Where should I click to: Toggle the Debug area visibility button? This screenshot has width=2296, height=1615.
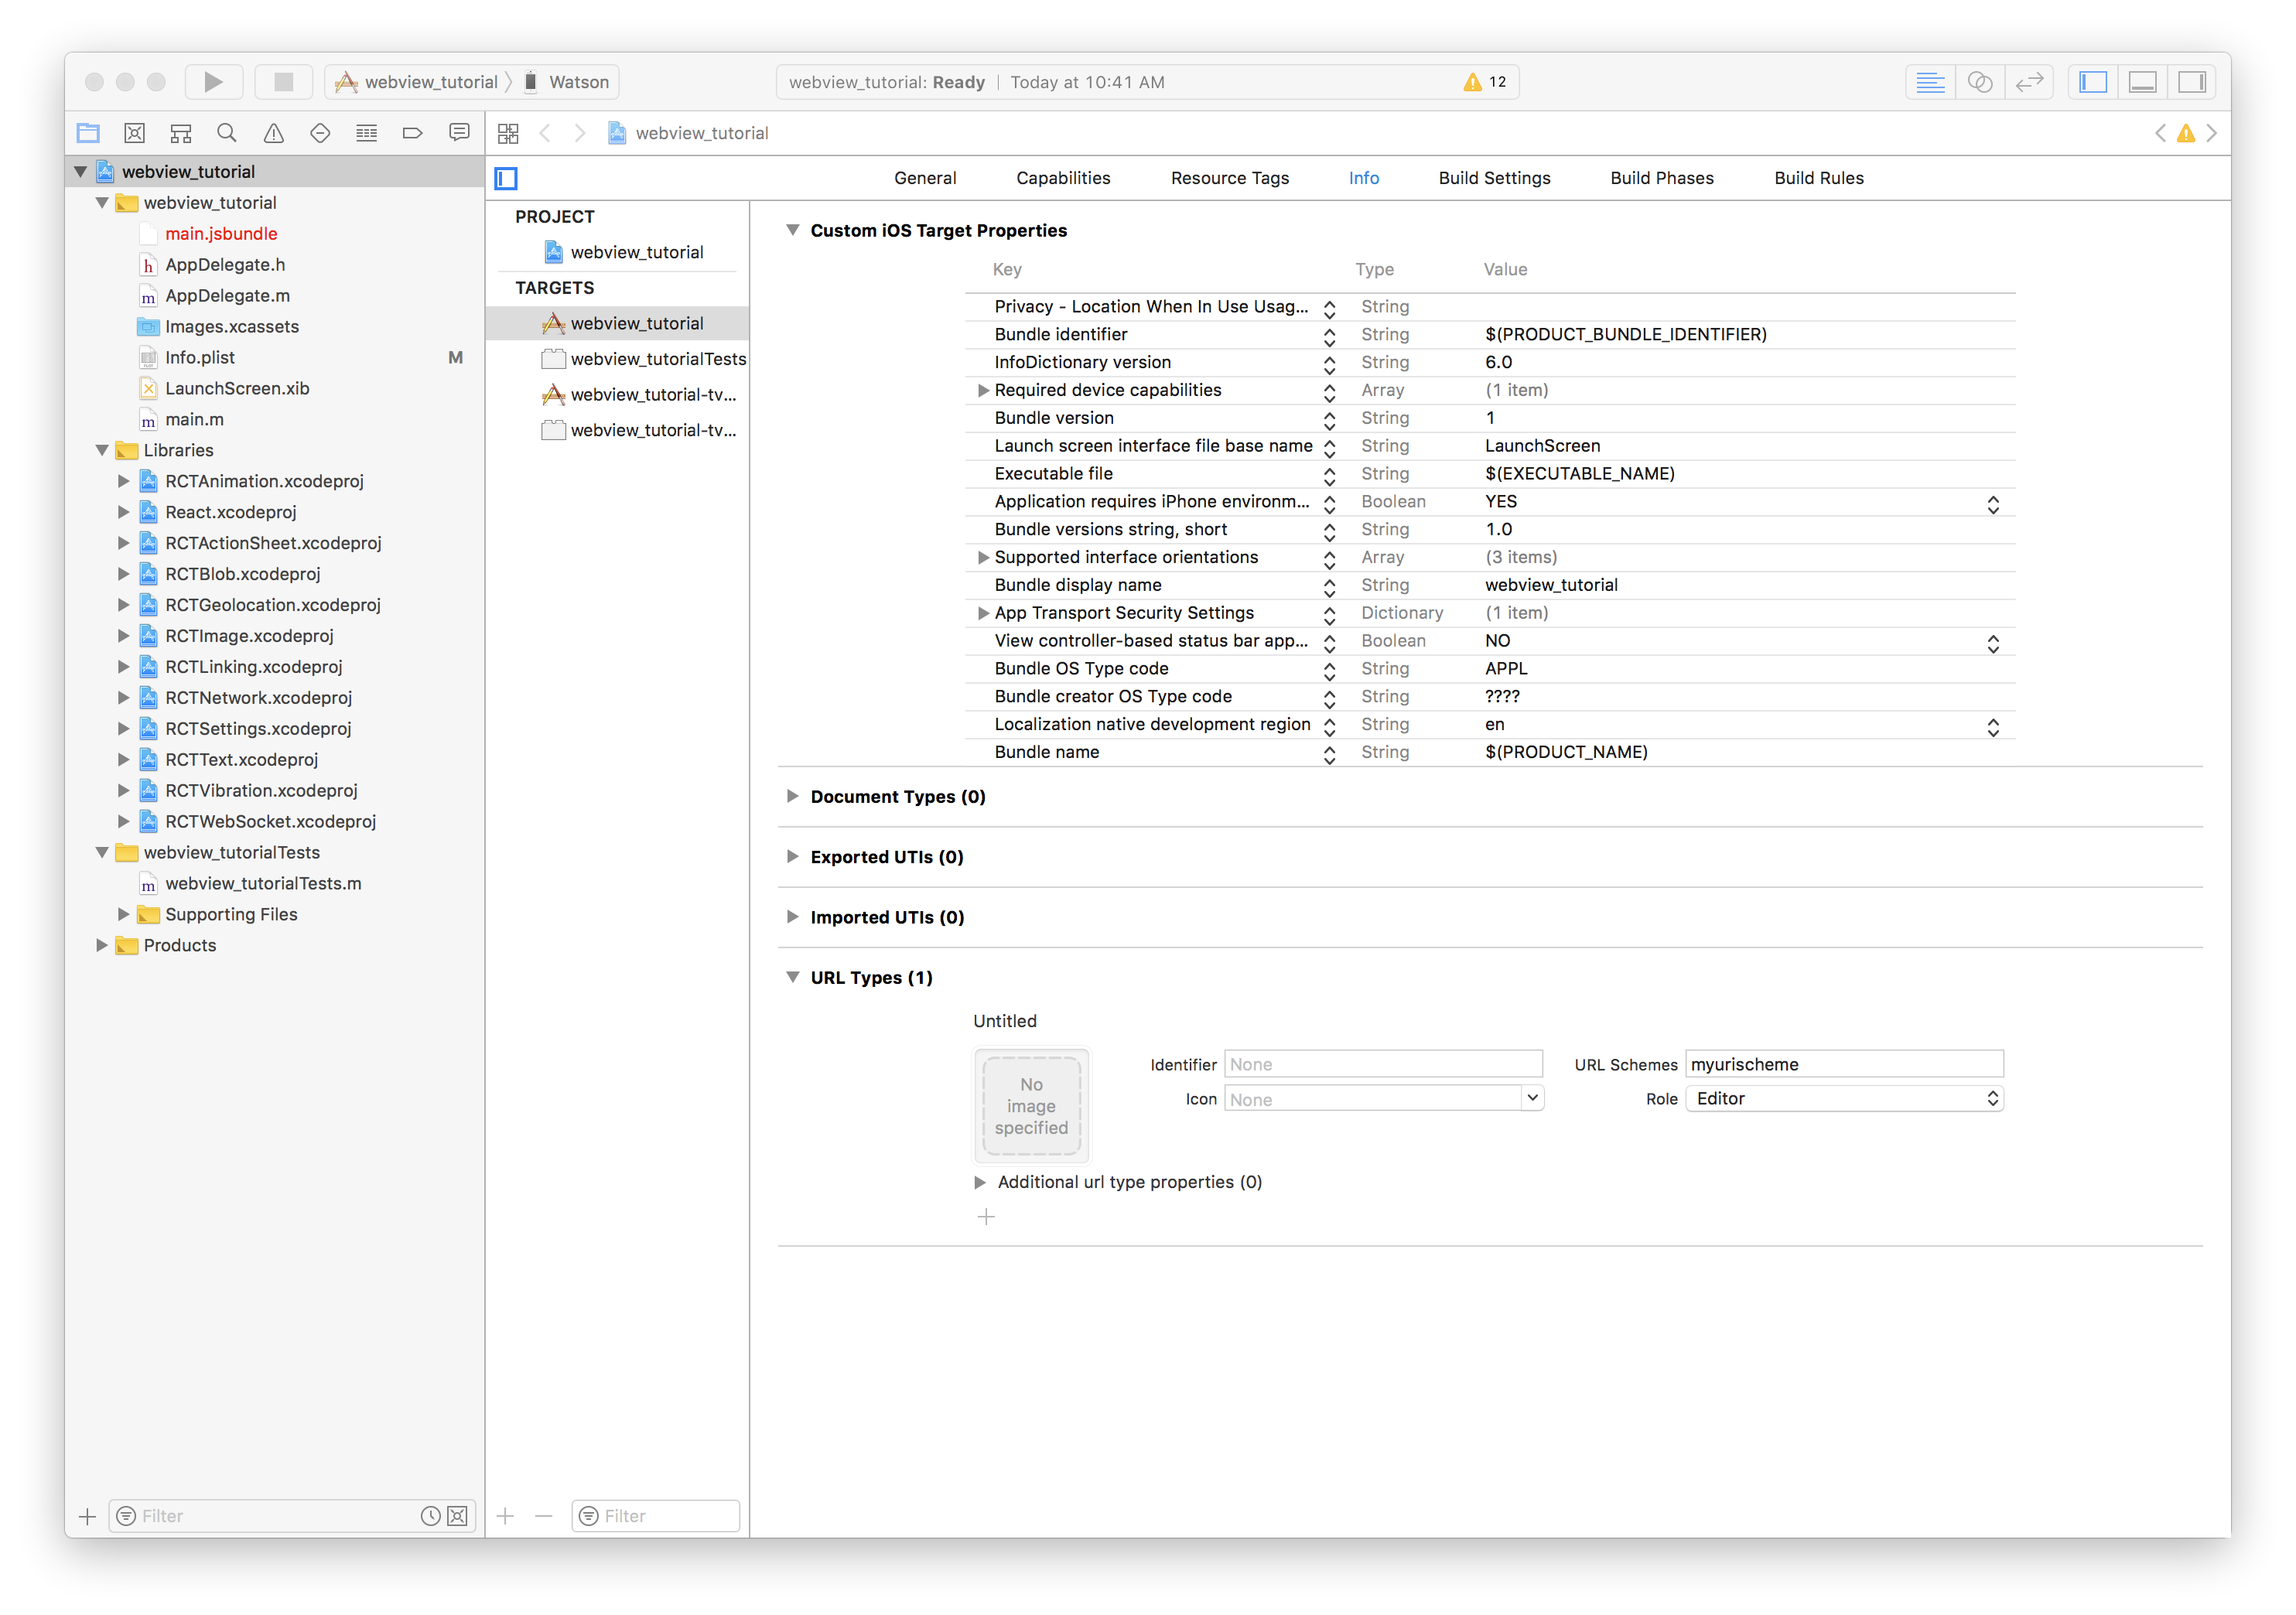pos(2142,82)
